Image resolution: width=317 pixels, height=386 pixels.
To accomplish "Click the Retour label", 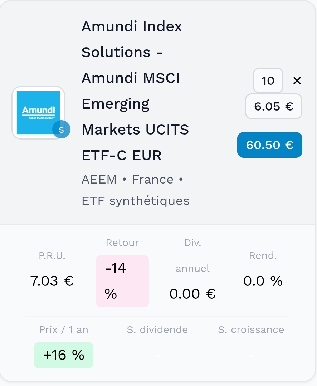I will point(122,243).
